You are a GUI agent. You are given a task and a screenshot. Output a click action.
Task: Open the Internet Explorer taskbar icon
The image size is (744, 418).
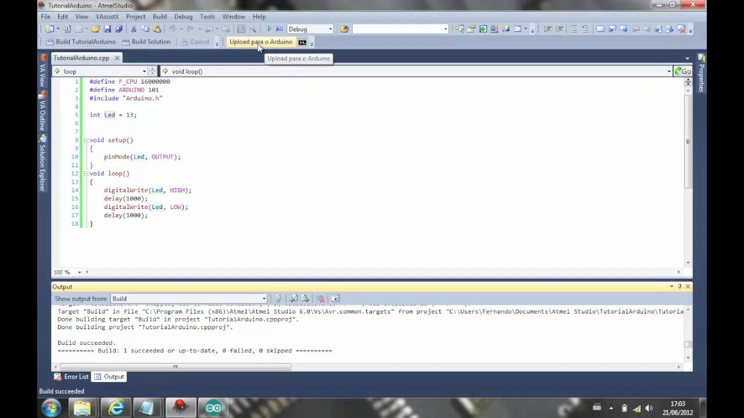pos(116,408)
